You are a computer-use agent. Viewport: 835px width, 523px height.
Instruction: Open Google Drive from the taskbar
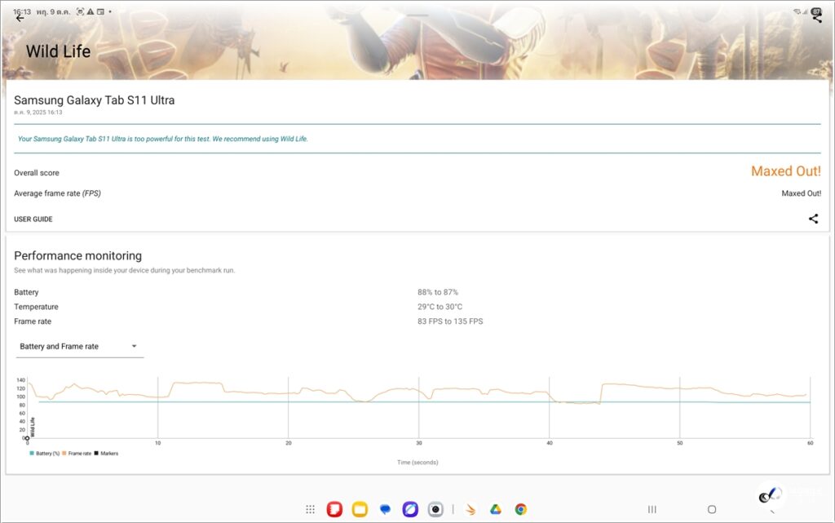pos(495,509)
